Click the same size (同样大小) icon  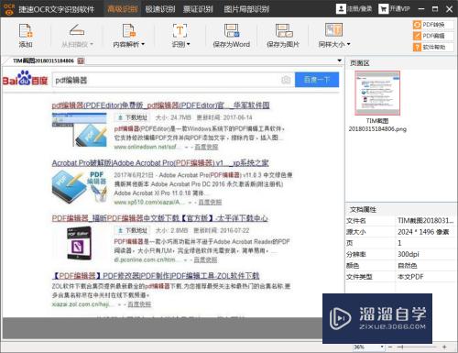pos(333,30)
